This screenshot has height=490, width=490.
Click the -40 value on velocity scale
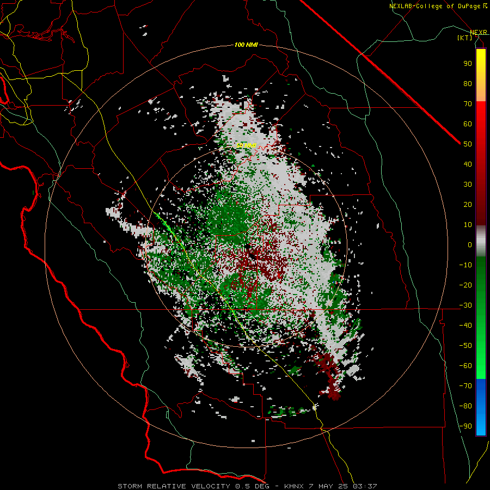coord(465,326)
